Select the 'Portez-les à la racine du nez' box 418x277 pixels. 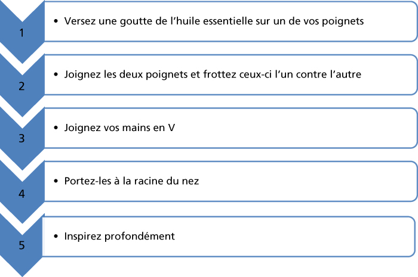231,181
